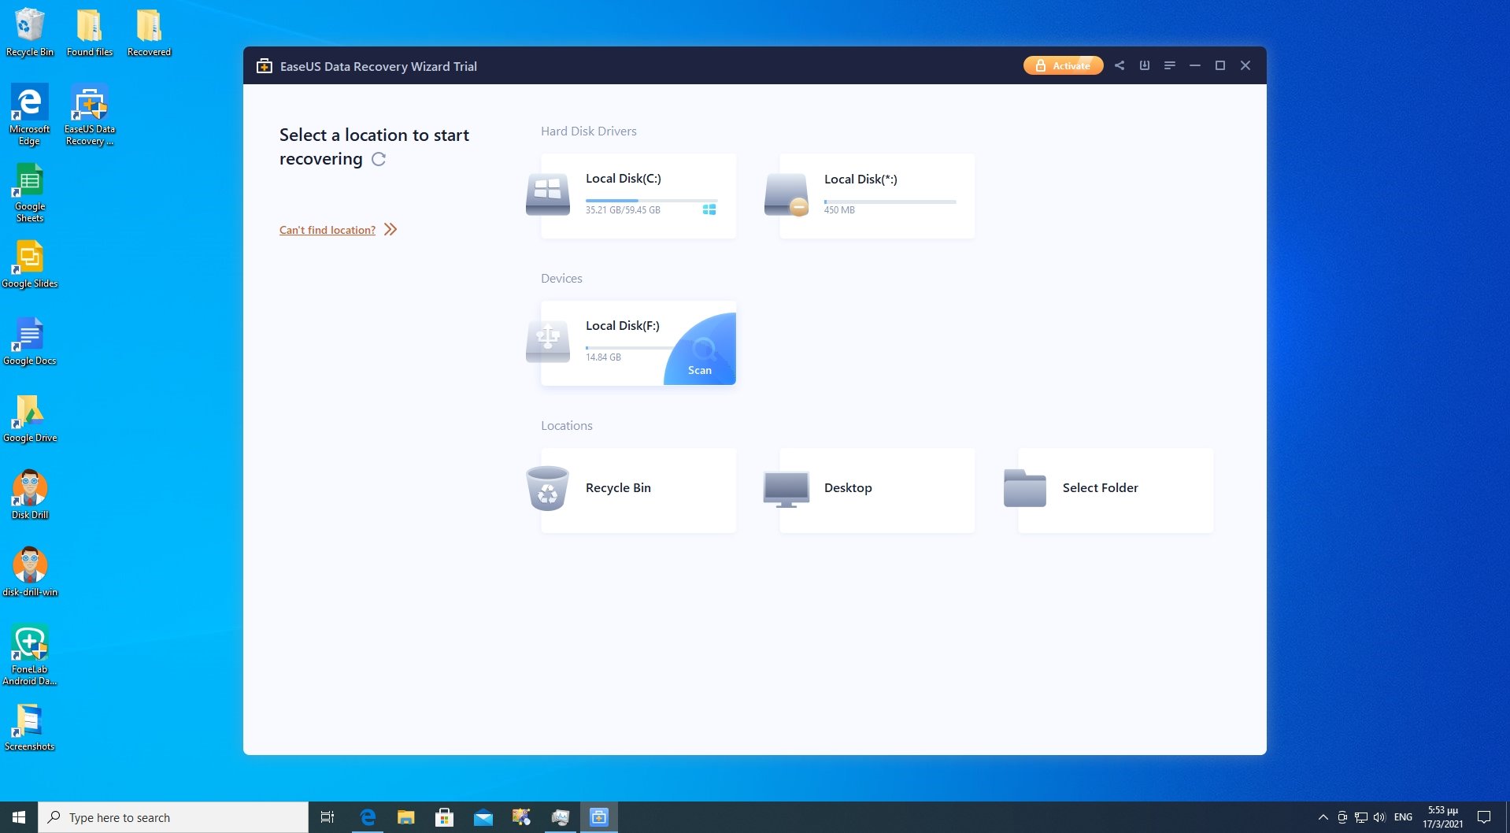The image size is (1510, 833).
Task: Open Mail from the taskbar
Action: pos(483,817)
